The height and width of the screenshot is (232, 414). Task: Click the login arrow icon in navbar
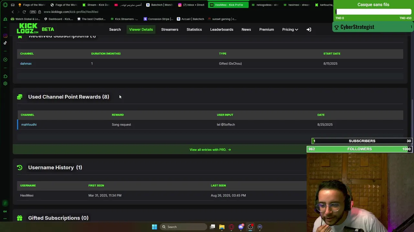[309, 29]
